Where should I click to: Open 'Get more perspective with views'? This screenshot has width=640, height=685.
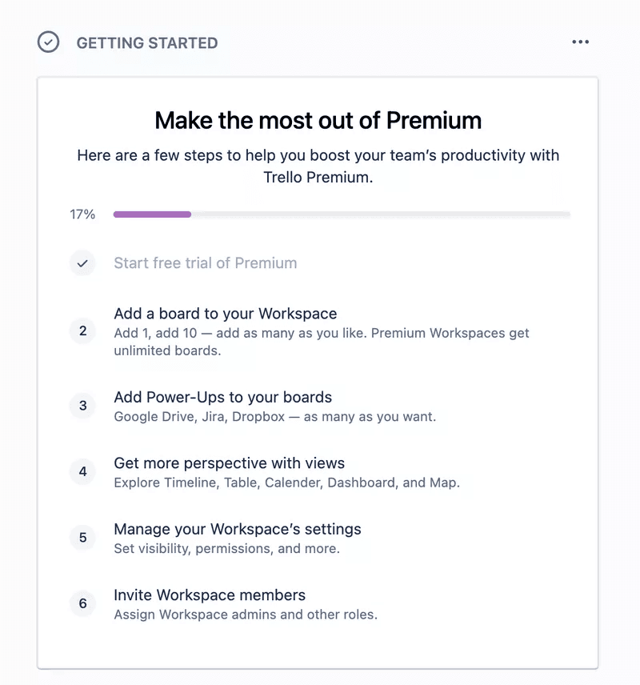click(x=228, y=463)
